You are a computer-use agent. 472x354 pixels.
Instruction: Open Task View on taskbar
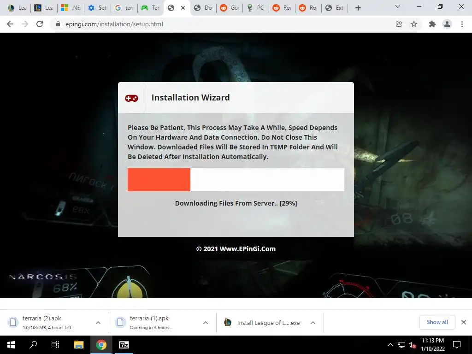click(55, 345)
